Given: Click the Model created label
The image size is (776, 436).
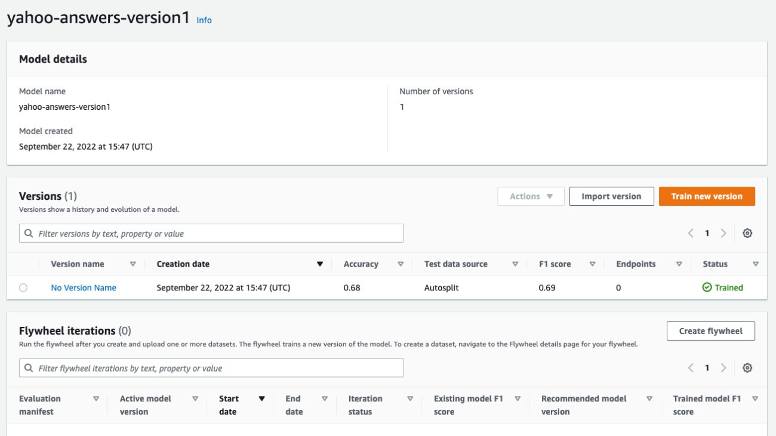Looking at the screenshot, I should [46, 131].
